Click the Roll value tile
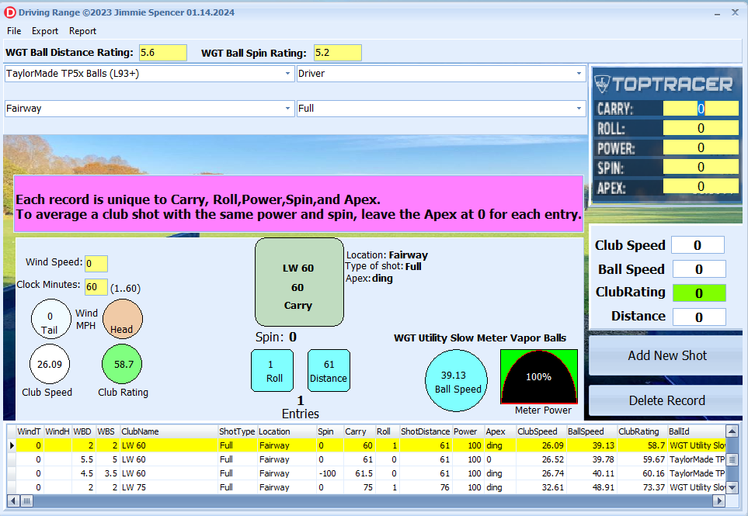748x516 pixels. click(272, 370)
